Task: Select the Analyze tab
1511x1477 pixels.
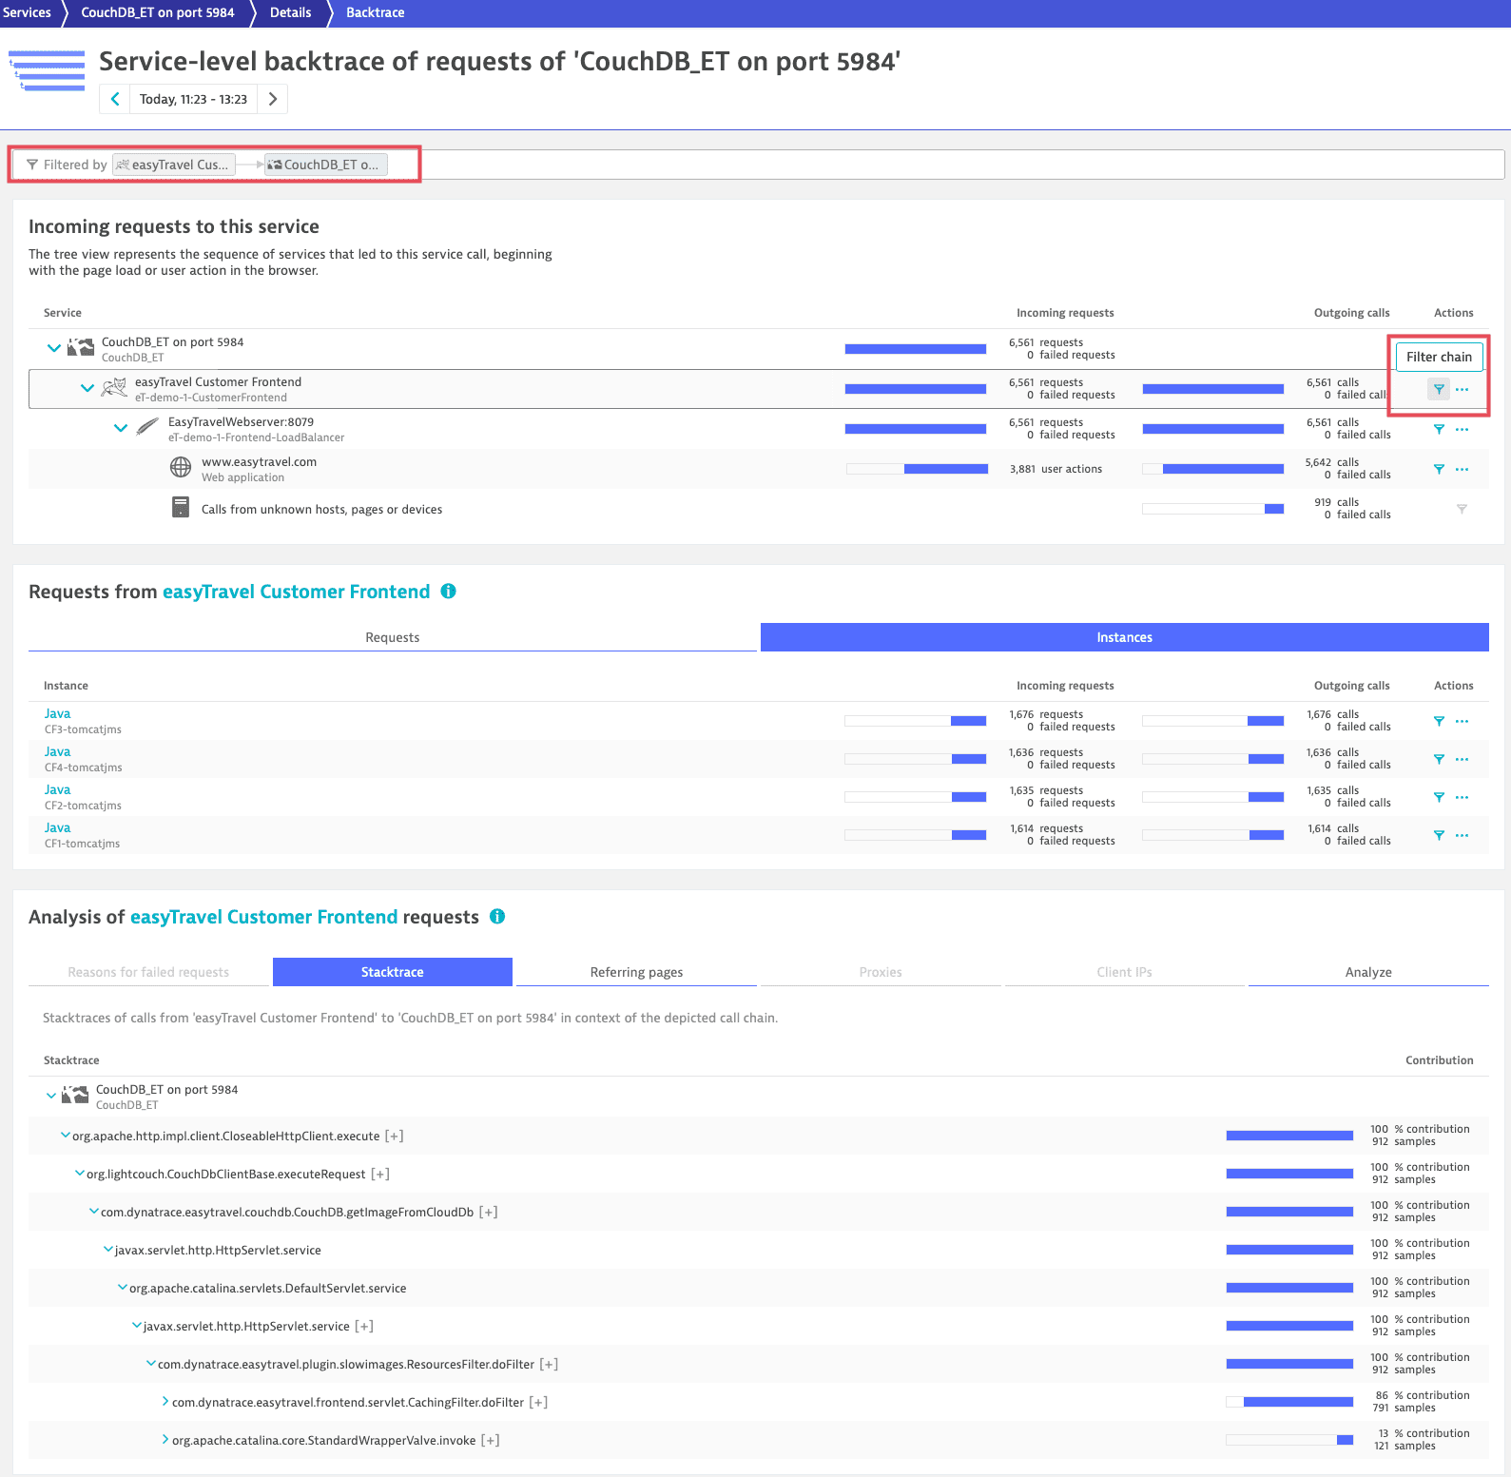Action: tap(1367, 972)
